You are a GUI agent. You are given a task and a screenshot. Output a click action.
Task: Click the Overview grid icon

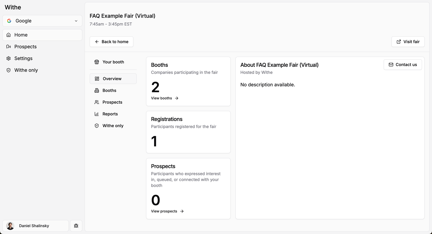point(97,79)
